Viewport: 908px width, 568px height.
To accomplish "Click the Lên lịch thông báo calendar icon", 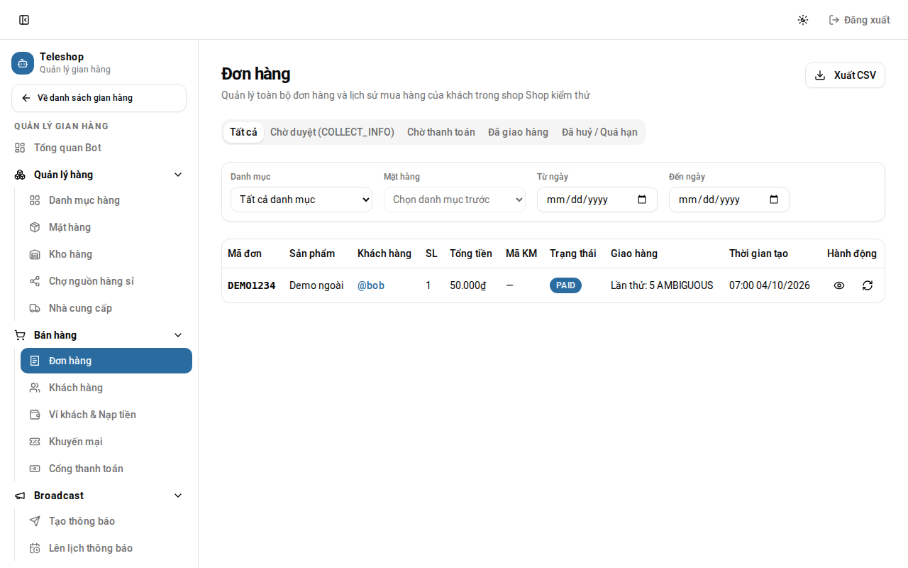I will 35,548.
